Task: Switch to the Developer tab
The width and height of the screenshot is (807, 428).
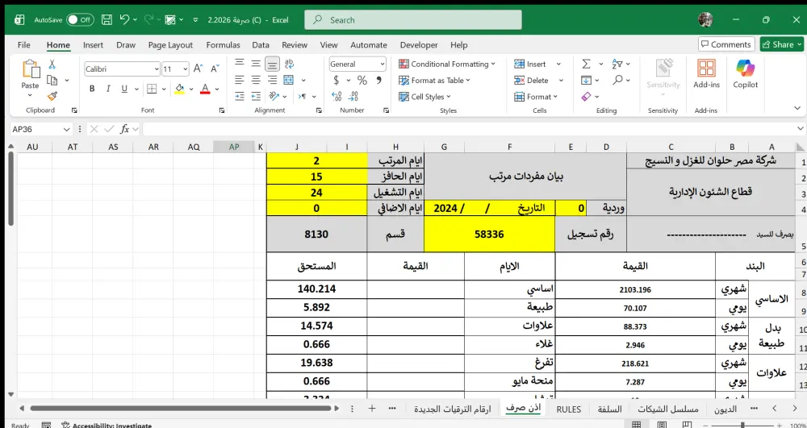Action: [x=419, y=44]
